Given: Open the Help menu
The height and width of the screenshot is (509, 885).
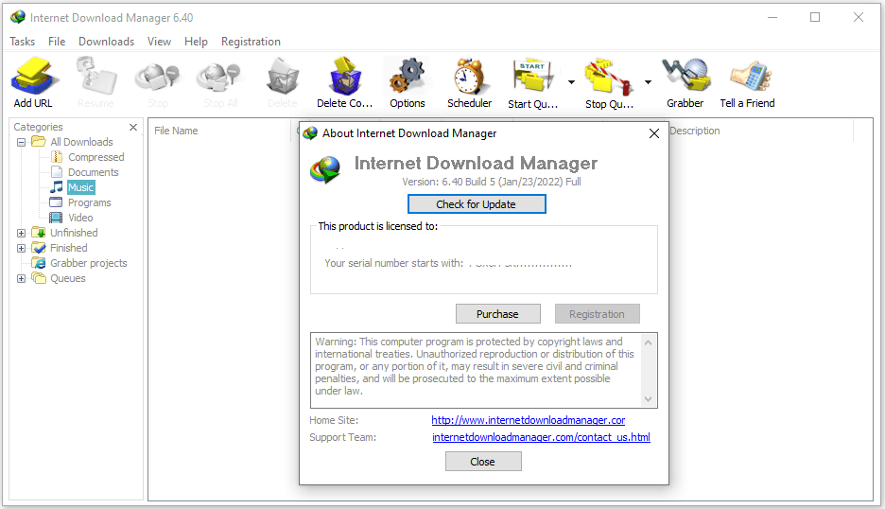Looking at the screenshot, I should 196,42.
